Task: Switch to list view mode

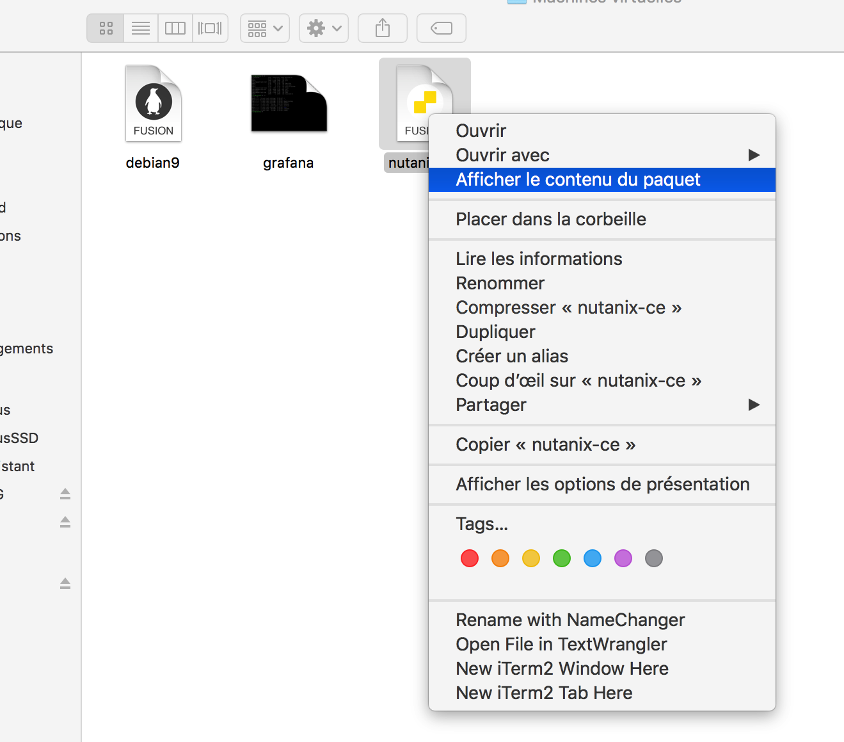Action: pyautogui.click(x=141, y=28)
